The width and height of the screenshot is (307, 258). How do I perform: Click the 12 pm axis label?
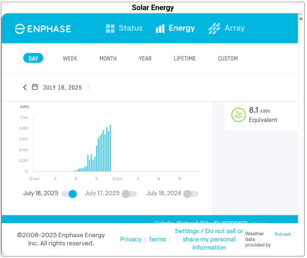point(117,179)
